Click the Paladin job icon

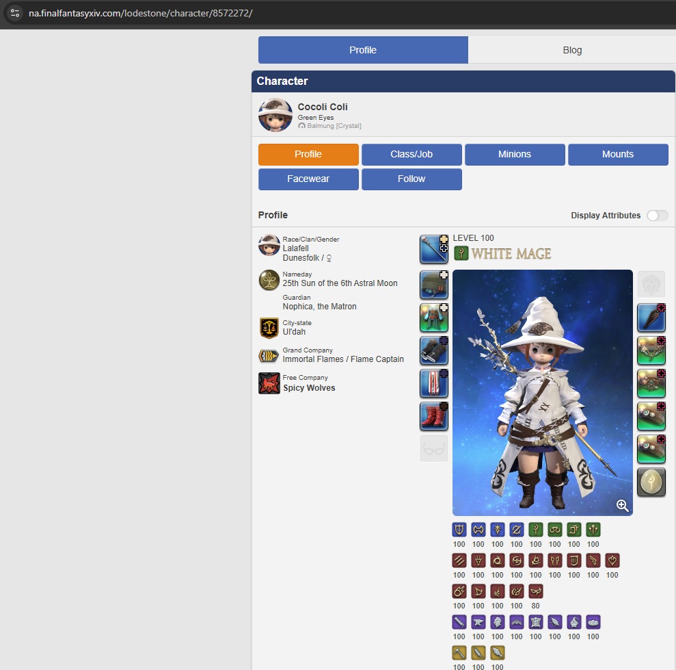pyautogui.click(x=459, y=529)
